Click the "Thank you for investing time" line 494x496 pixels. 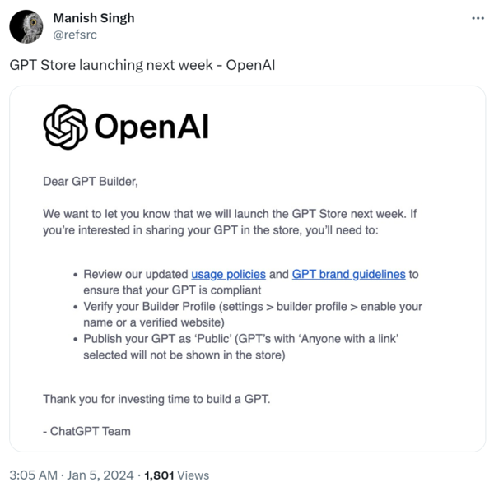[156, 399]
